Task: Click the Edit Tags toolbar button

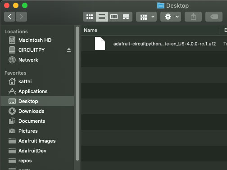Action: 214,17
